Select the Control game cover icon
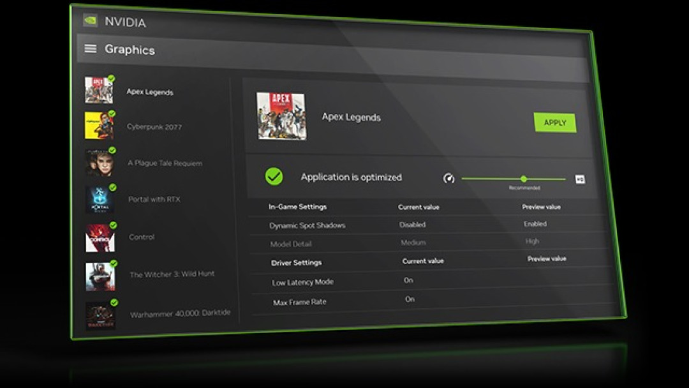The height and width of the screenshot is (388, 689). [x=100, y=238]
